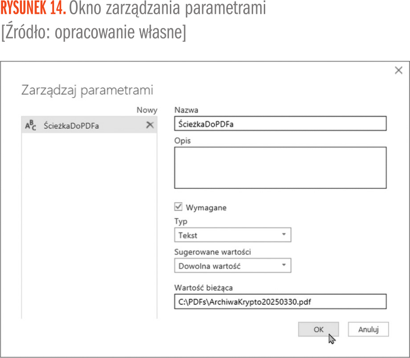Viewport: 410px width, 358px height.
Task: Click empty area of the parameter list
Action: [x=89, y=223]
